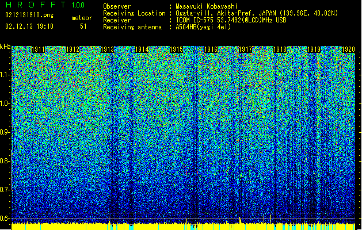This screenshot has width=362, height=230.
Task: Click the 1916 time marker
Action: coord(211,49)
